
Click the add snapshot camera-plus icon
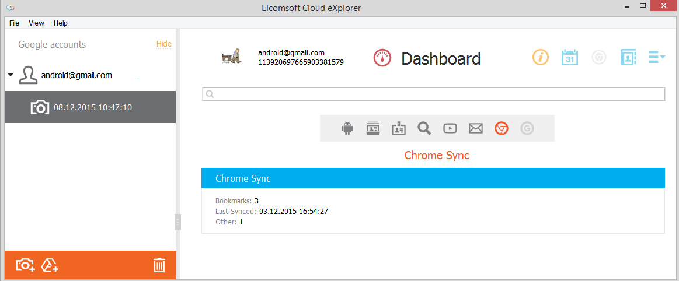pos(26,265)
